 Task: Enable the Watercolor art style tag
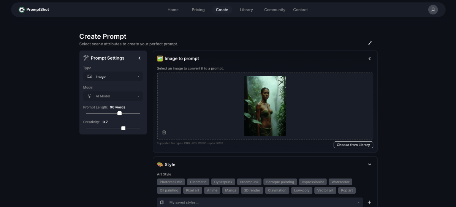click(x=340, y=182)
